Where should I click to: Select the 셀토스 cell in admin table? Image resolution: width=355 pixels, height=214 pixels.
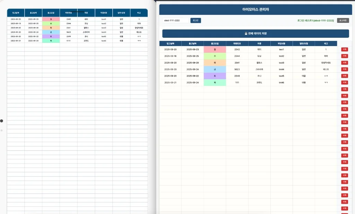pyautogui.click(x=259, y=63)
